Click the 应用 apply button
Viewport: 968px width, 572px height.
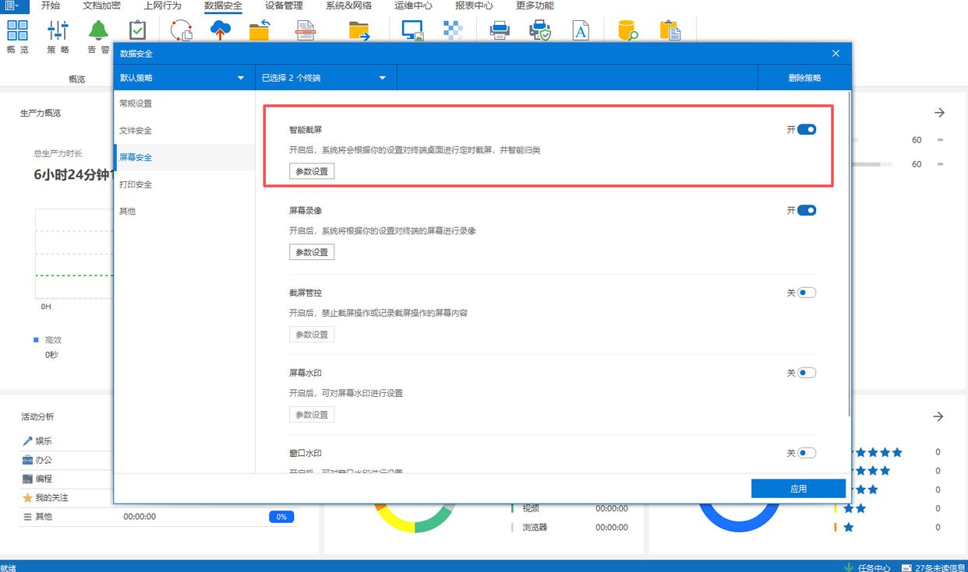pyautogui.click(x=798, y=489)
